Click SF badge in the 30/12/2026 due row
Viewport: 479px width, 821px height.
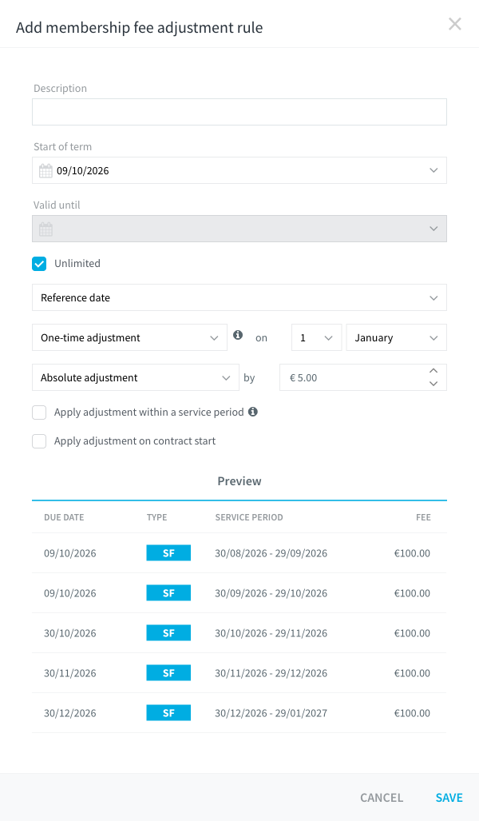(x=168, y=712)
